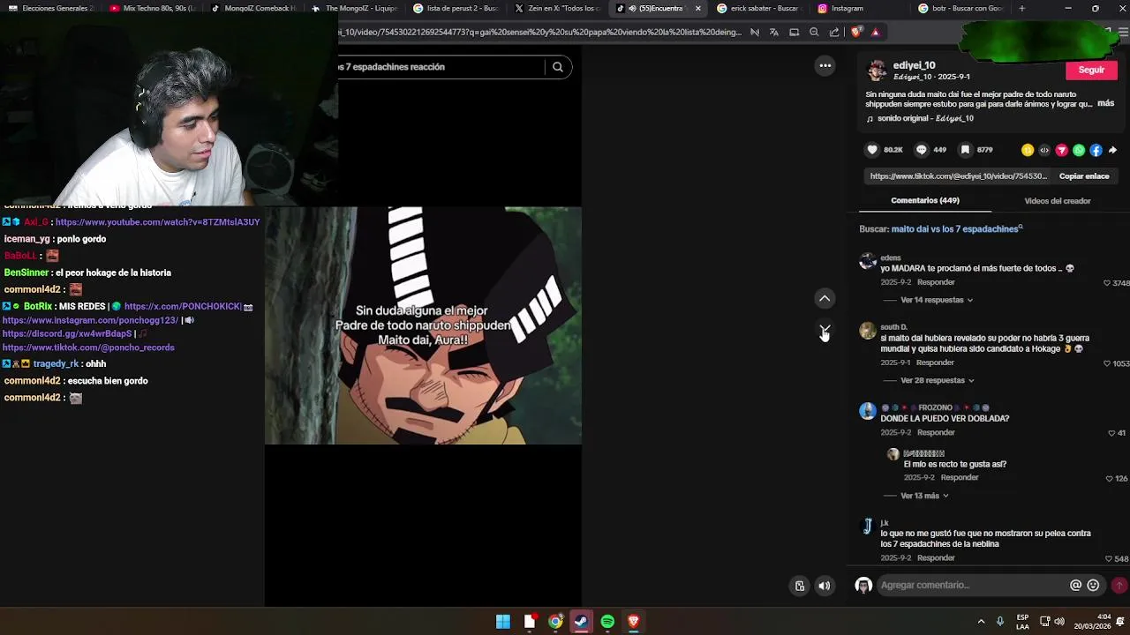Screen dimensions: 1130x635
Task: Open the emoji picker in comment box
Action: (1093, 585)
